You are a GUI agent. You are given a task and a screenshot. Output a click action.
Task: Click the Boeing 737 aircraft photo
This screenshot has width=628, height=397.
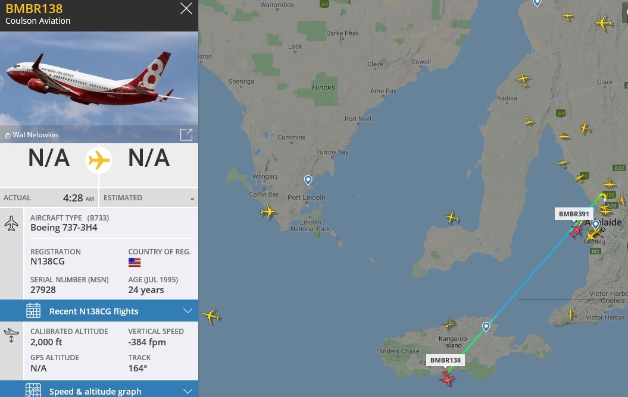tap(99, 79)
